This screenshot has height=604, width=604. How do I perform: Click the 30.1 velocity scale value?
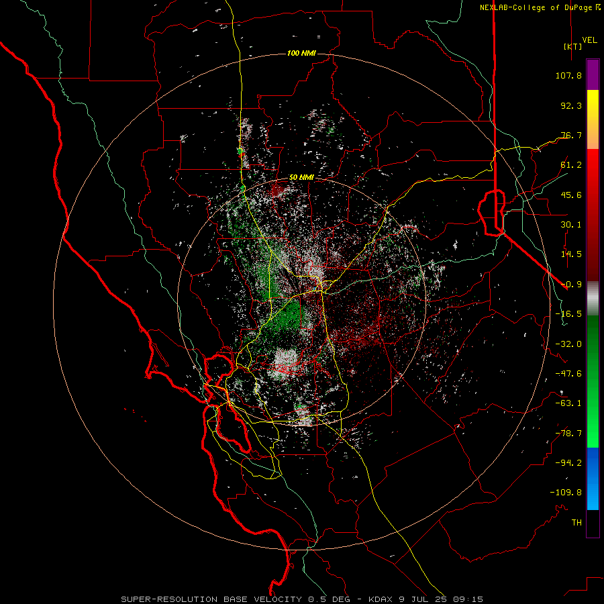click(571, 225)
